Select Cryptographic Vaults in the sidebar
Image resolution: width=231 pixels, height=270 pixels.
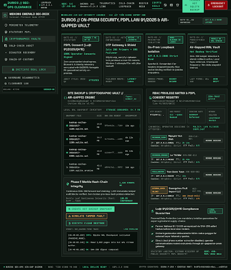(x=29, y=39)
